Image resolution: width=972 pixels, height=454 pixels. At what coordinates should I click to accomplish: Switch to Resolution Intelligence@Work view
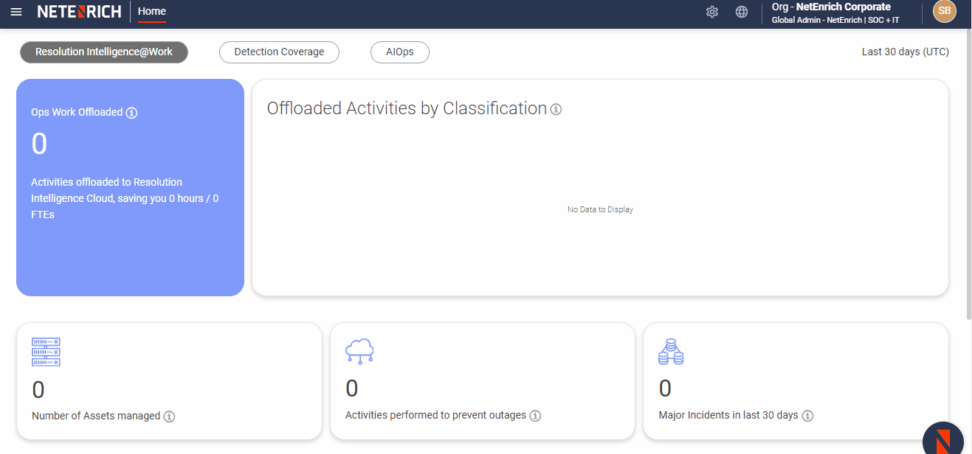(104, 52)
